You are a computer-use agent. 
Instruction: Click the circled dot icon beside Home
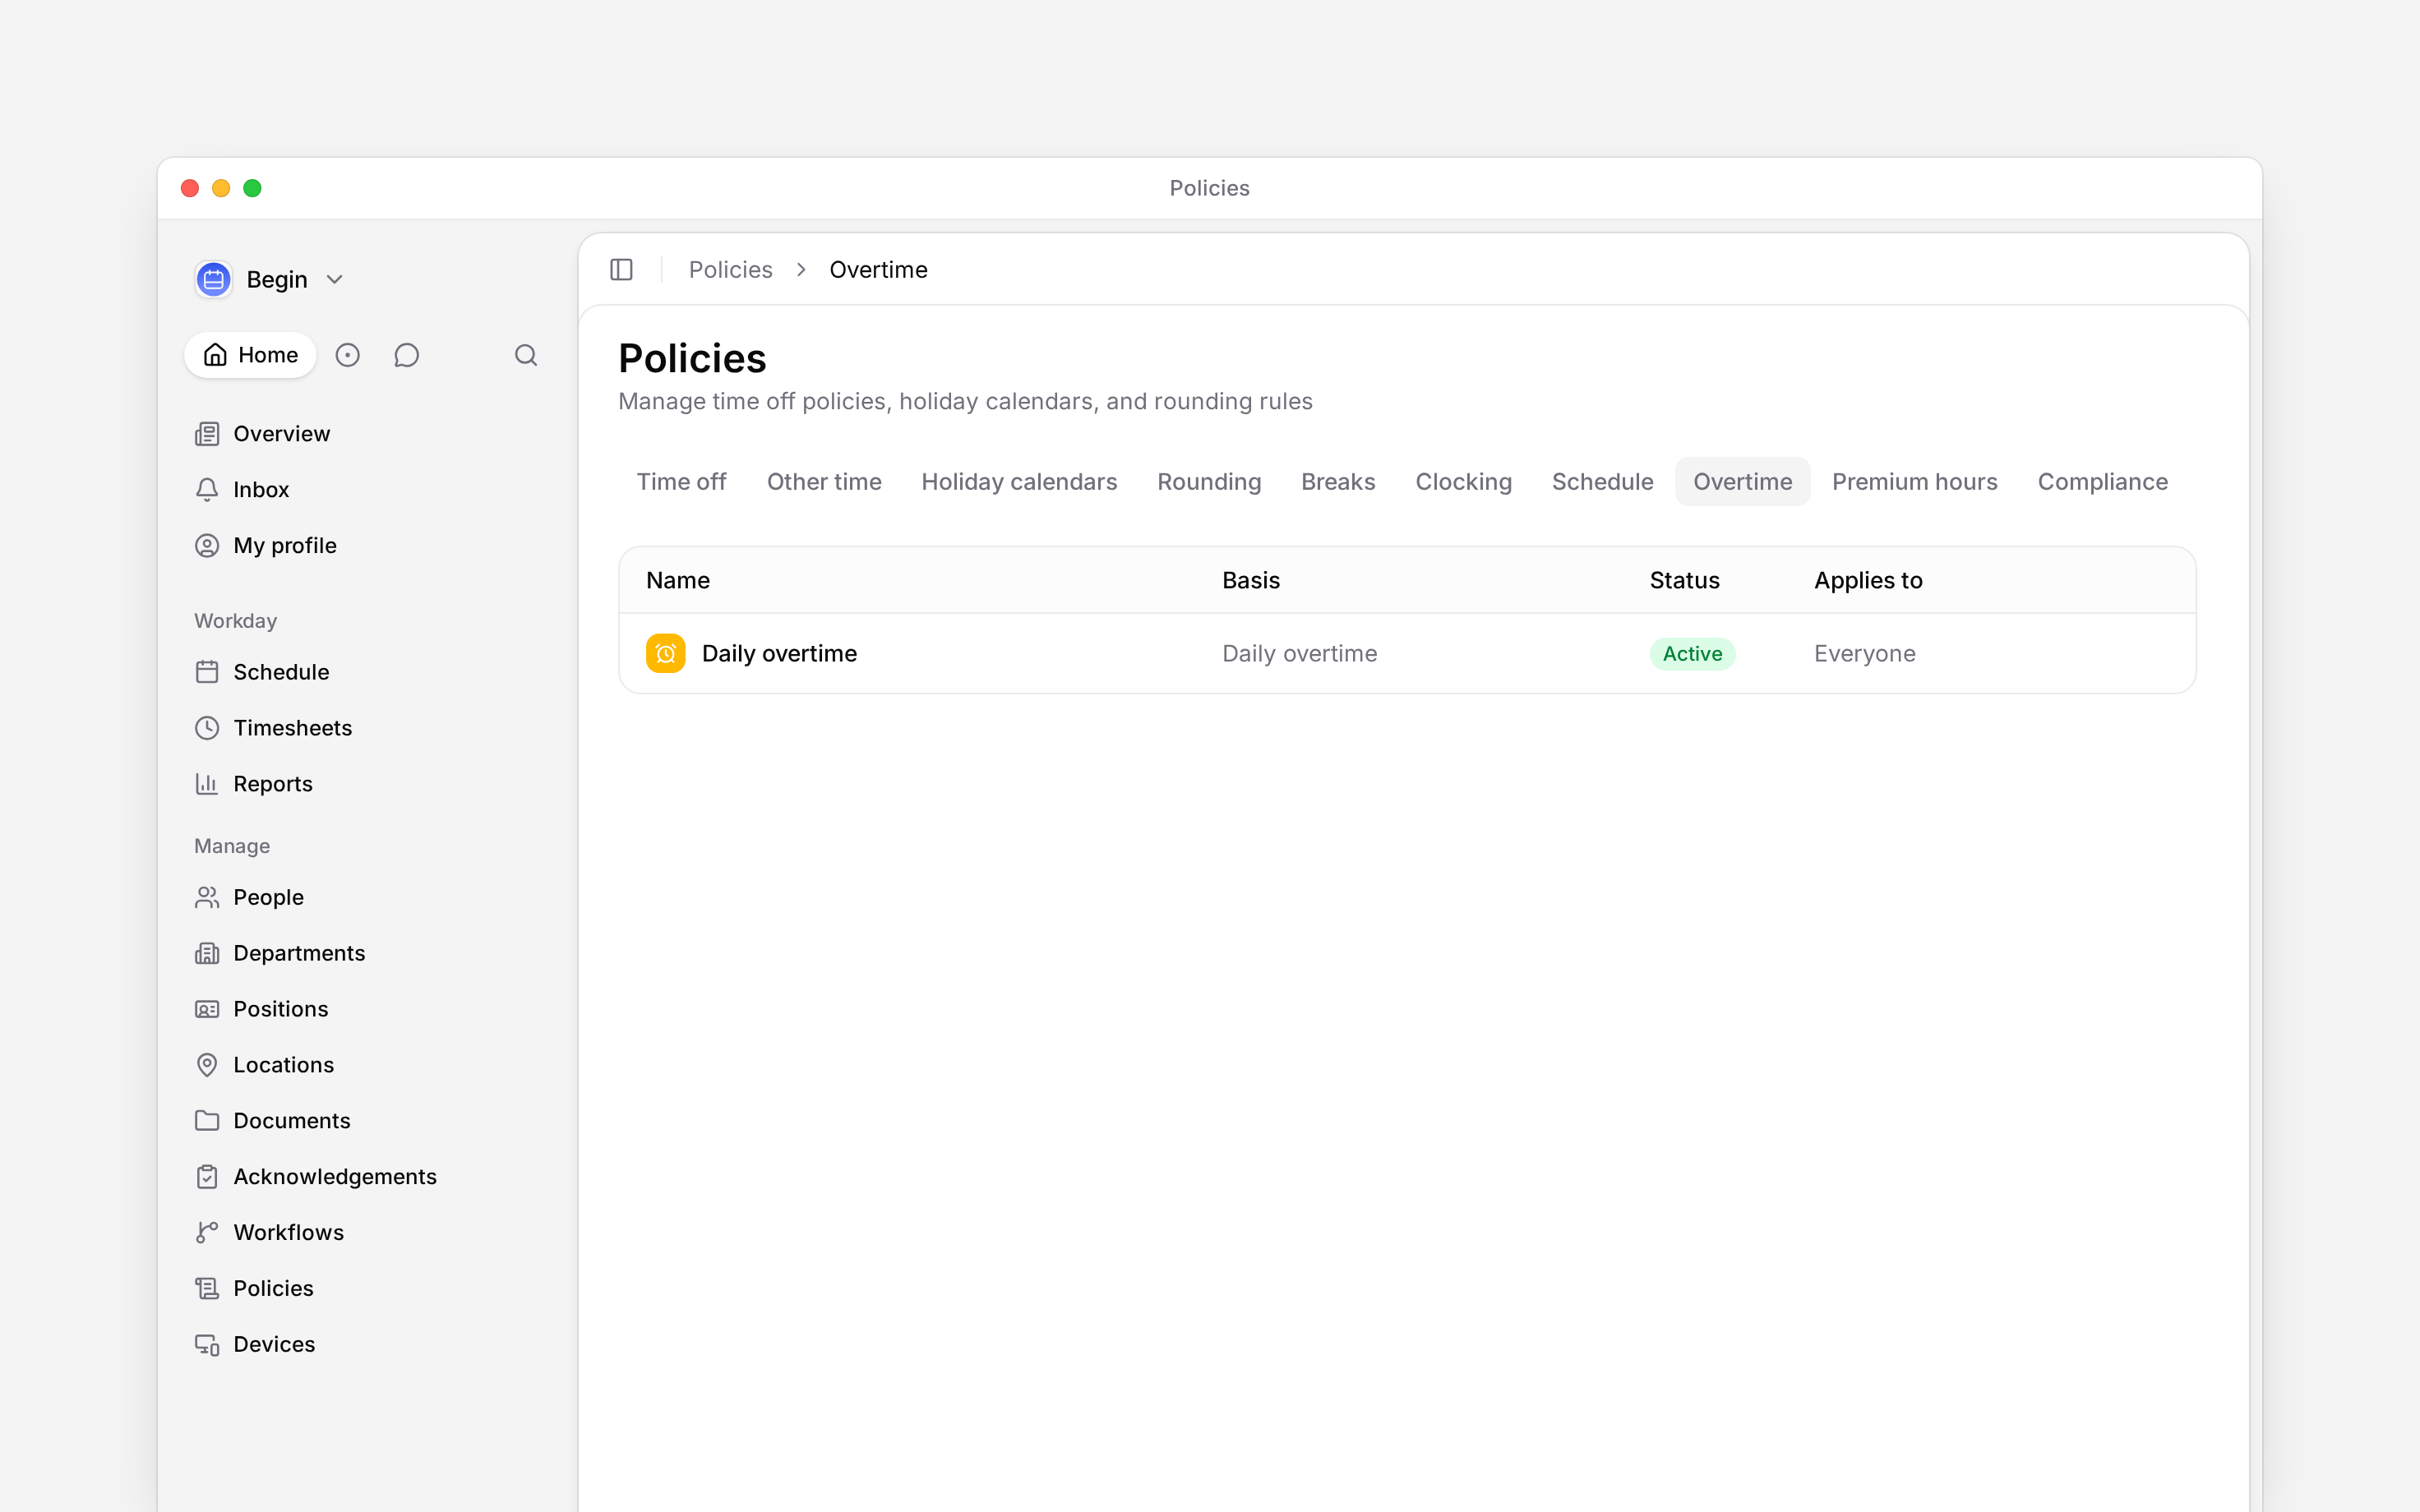[347, 355]
